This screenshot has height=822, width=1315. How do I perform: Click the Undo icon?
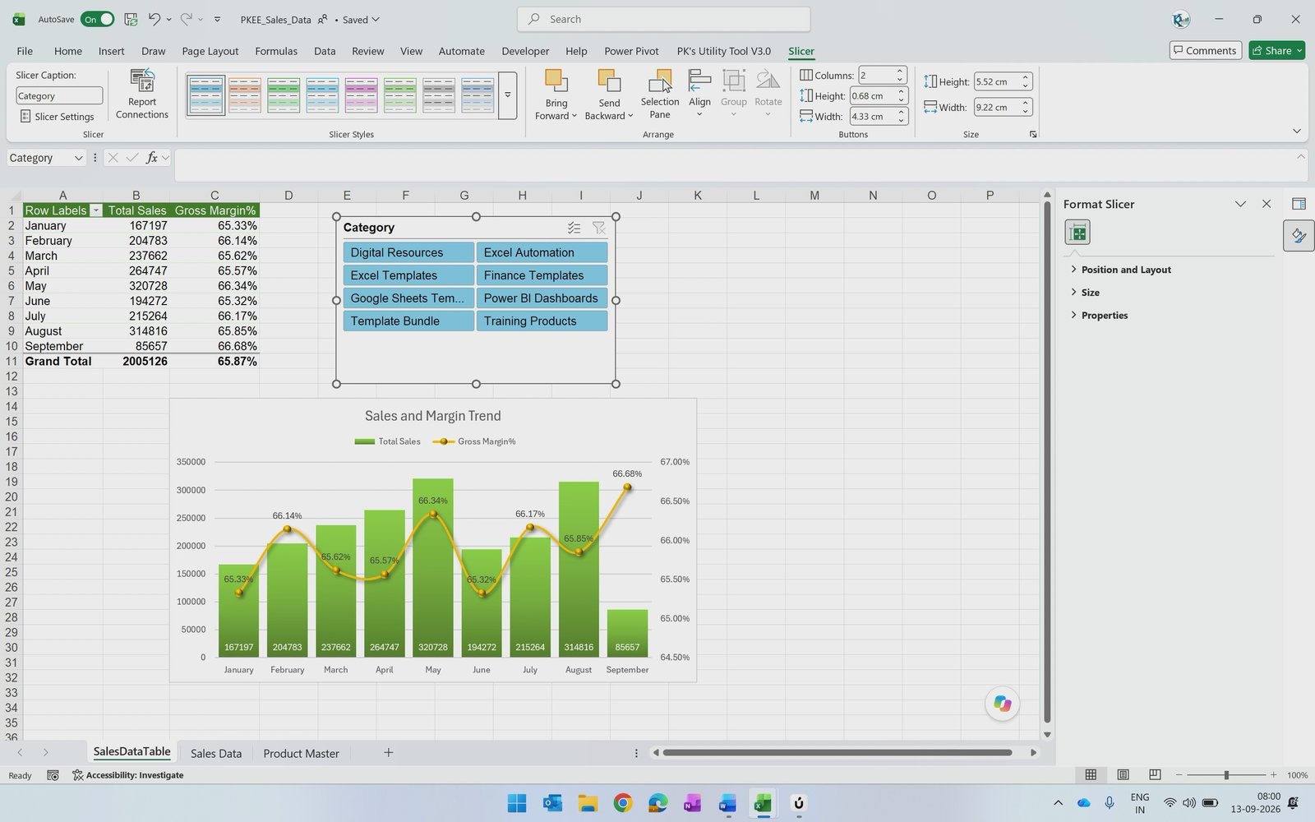point(154,19)
